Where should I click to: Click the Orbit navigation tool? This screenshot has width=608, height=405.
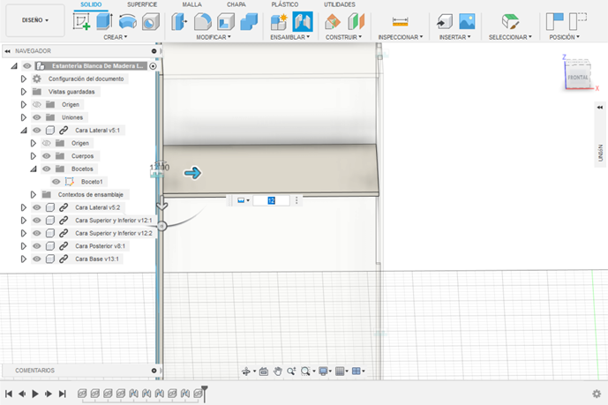(247, 371)
